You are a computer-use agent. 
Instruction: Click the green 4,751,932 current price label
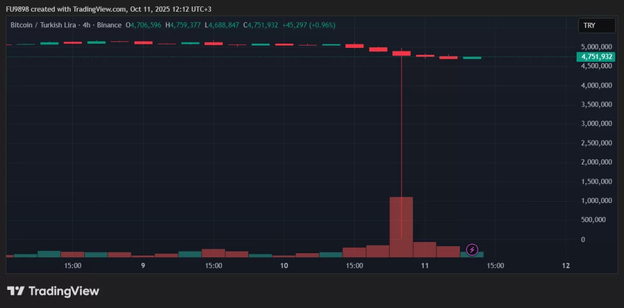(595, 57)
